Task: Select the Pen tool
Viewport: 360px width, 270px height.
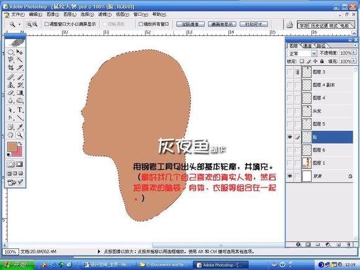Action: [x=11, y=118]
